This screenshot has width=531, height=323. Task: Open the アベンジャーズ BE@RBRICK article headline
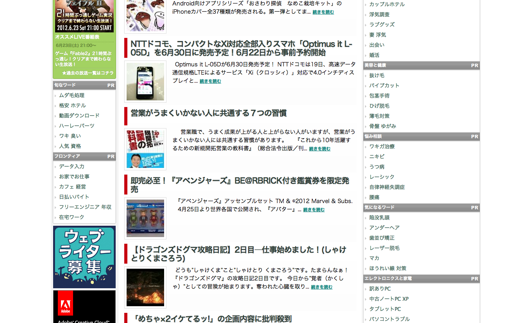(x=240, y=185)
